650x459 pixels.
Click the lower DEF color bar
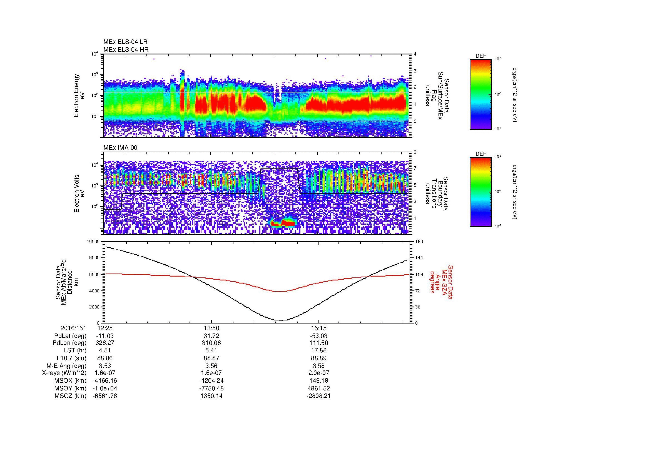[x=480, y=192]
